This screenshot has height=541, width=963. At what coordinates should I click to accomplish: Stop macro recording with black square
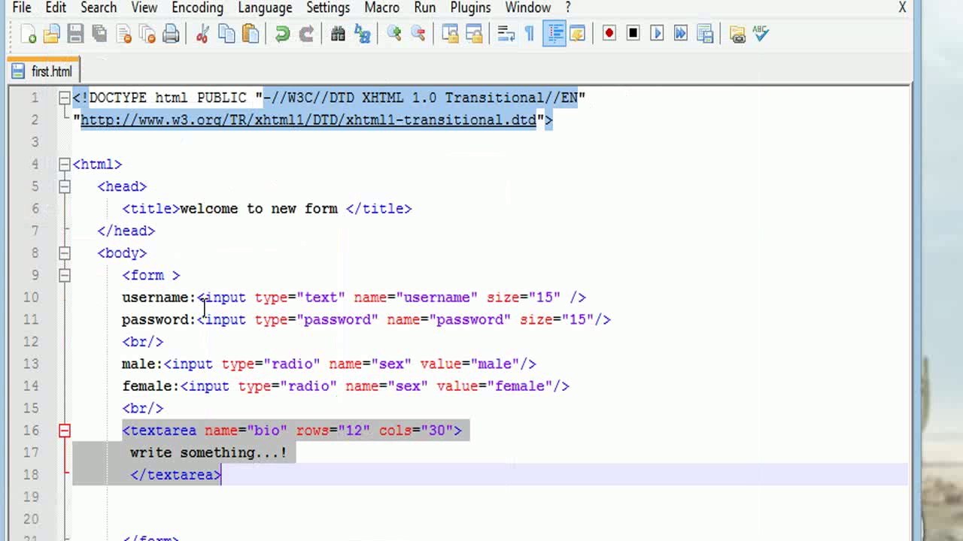click(x=633, y=34)
